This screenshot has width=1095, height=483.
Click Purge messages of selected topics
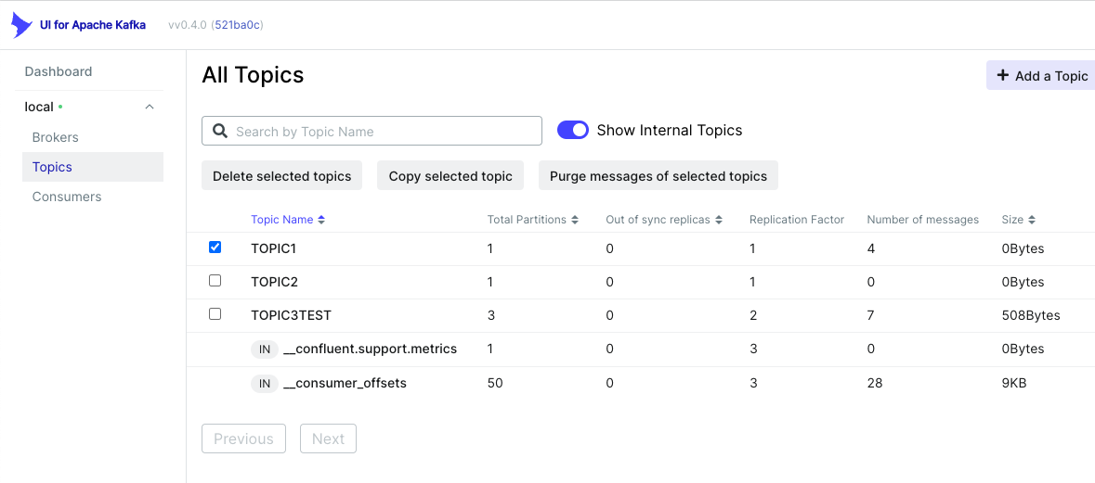[658, 176]
